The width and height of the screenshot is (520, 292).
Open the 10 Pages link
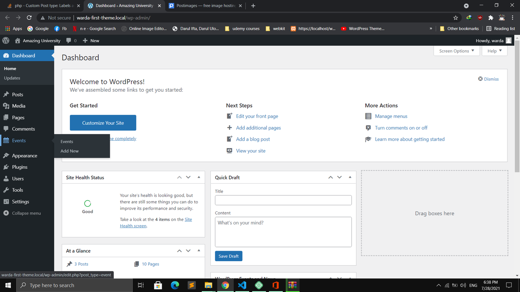point(150,264)
